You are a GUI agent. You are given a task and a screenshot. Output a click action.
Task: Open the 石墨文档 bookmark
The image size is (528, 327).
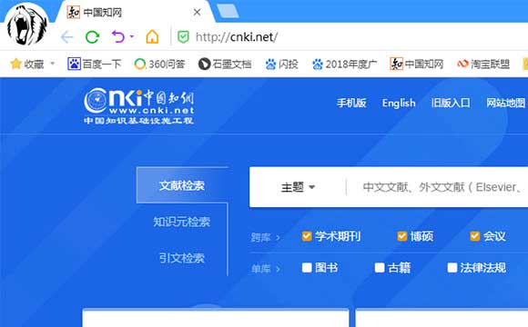(225, 64)
